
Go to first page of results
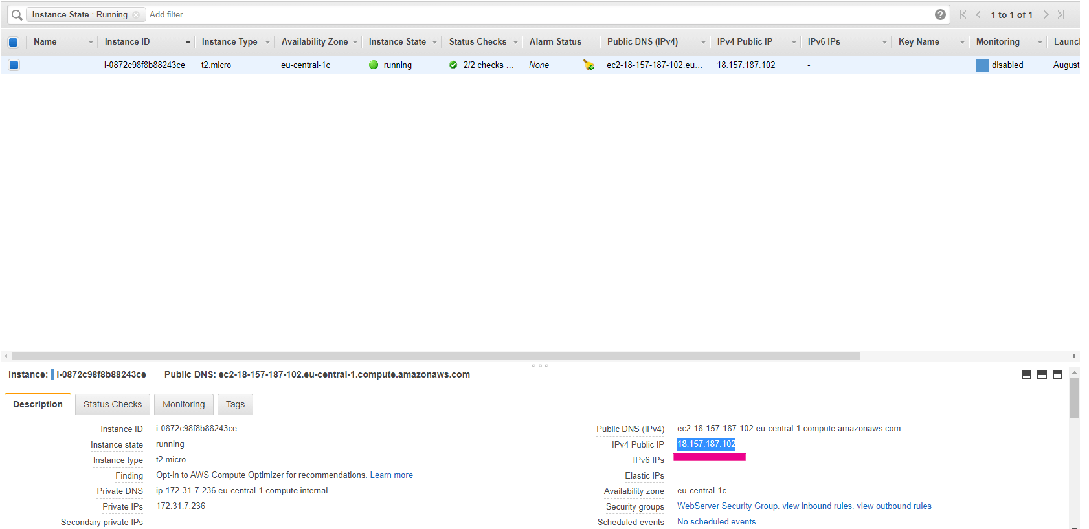(x=963, y=15)
